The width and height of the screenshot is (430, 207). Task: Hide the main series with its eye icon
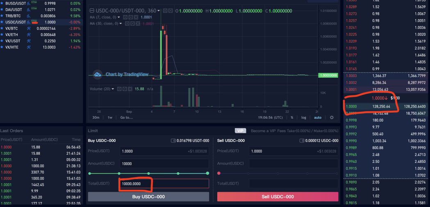pyautogui.click(x=165, y=11)
